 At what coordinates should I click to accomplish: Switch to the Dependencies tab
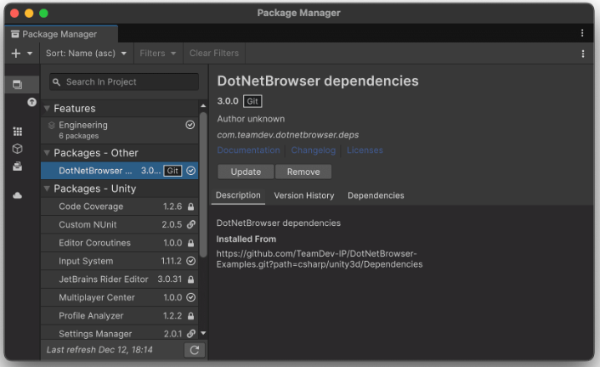click(x=376, y=195)
